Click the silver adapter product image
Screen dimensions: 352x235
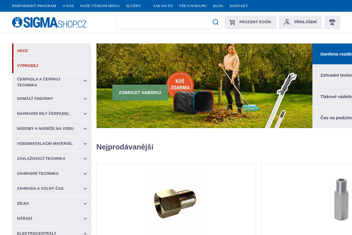(x=341, y=199)
